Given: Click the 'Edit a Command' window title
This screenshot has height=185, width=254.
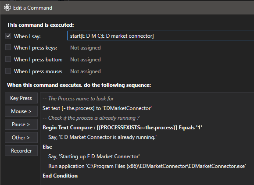Looking at the screenshot, I should coord(32,8).
